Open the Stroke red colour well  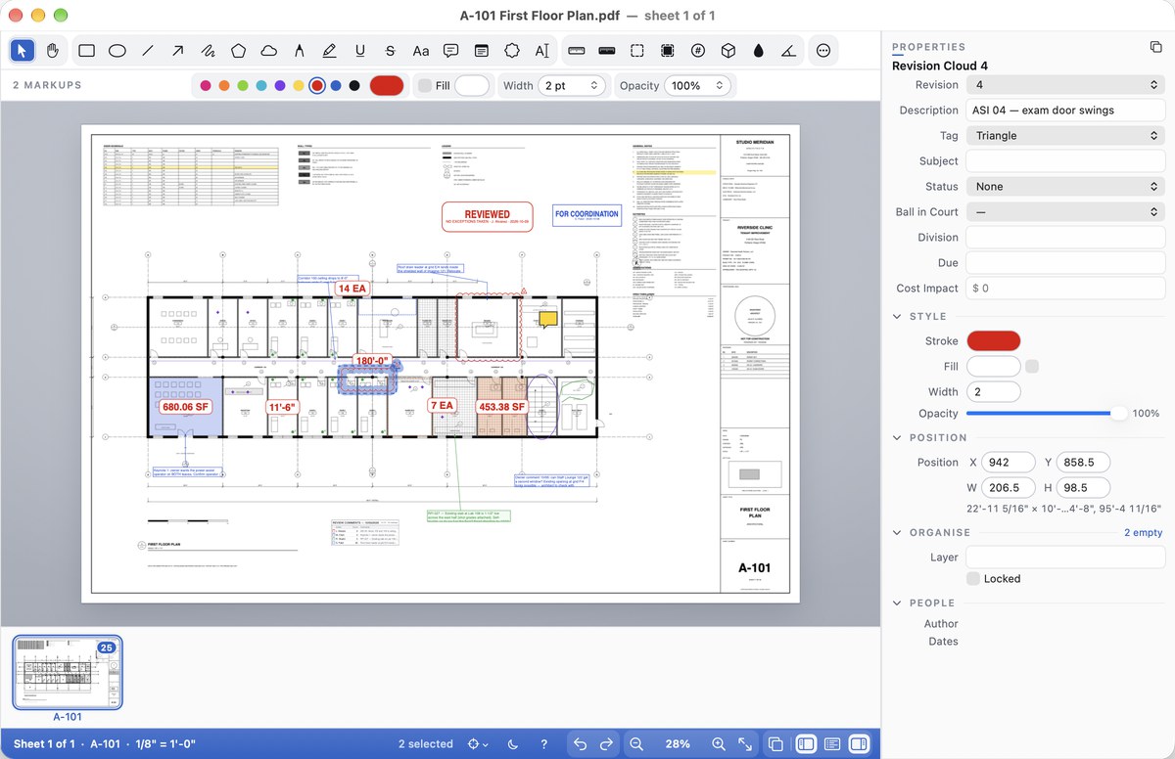click(x=994, y=341)
